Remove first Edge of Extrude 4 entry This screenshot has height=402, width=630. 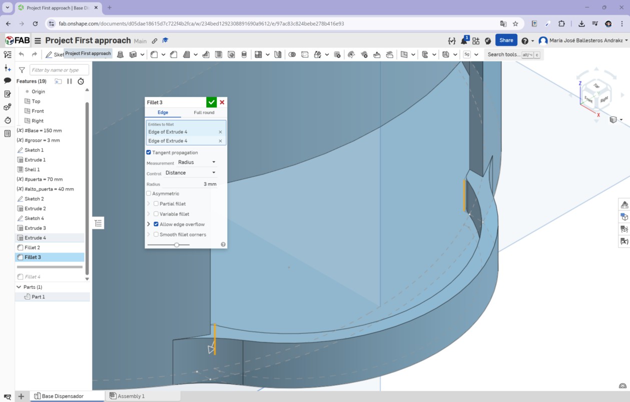click(x=220, y=132)
